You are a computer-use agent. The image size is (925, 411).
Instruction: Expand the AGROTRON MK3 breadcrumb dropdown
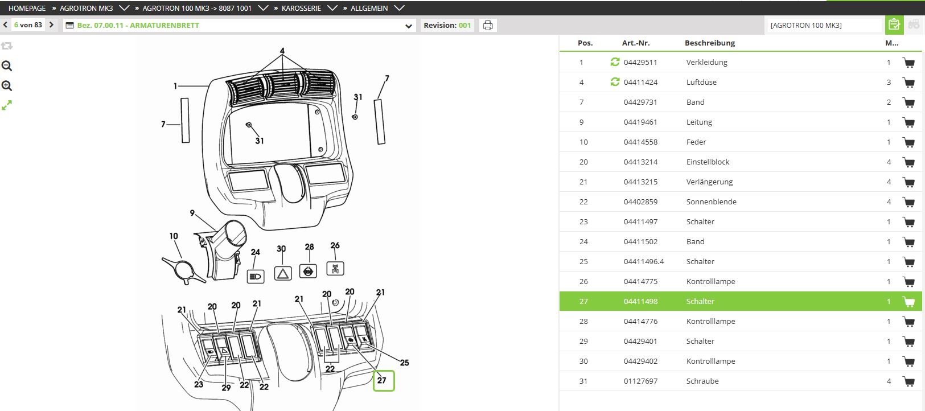(124, 8)
